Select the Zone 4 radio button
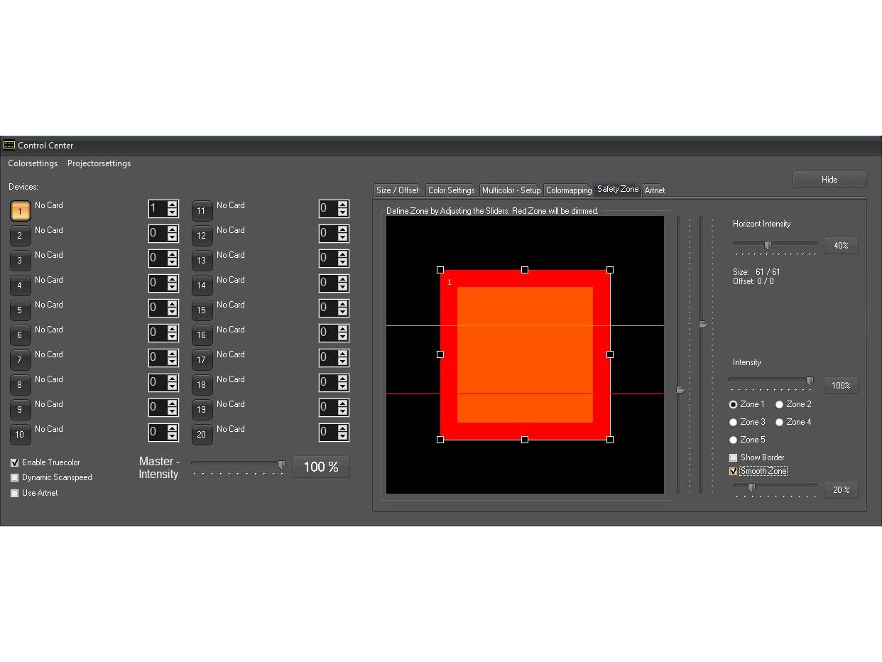882x662 pixels. pos(779,422)
